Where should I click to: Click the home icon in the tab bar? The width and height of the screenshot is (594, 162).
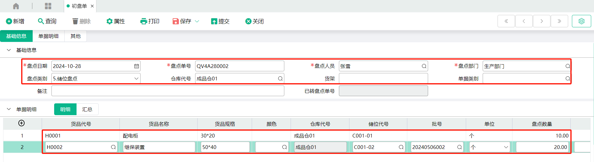click(16, 6)
